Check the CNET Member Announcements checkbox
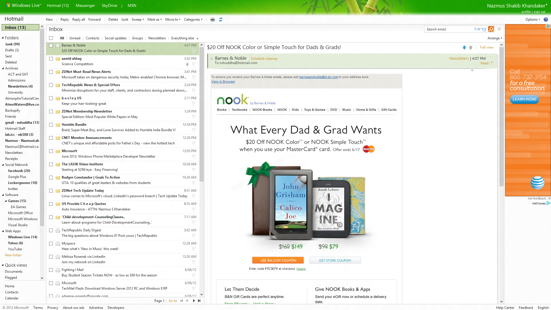 pyautogui.click(x=51, y=138)
